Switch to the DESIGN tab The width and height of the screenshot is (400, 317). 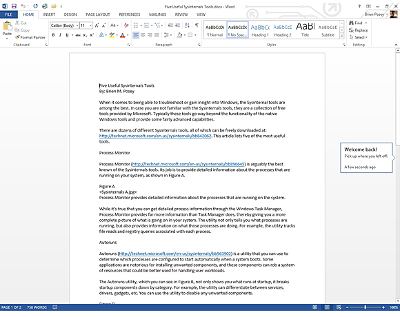70,14
